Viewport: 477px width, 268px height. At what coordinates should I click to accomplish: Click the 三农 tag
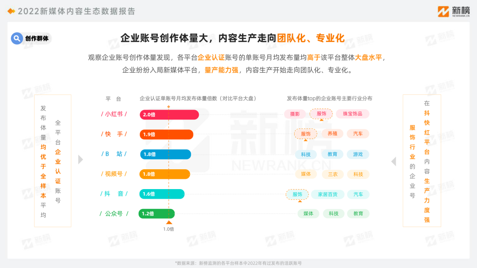[333, 174]
